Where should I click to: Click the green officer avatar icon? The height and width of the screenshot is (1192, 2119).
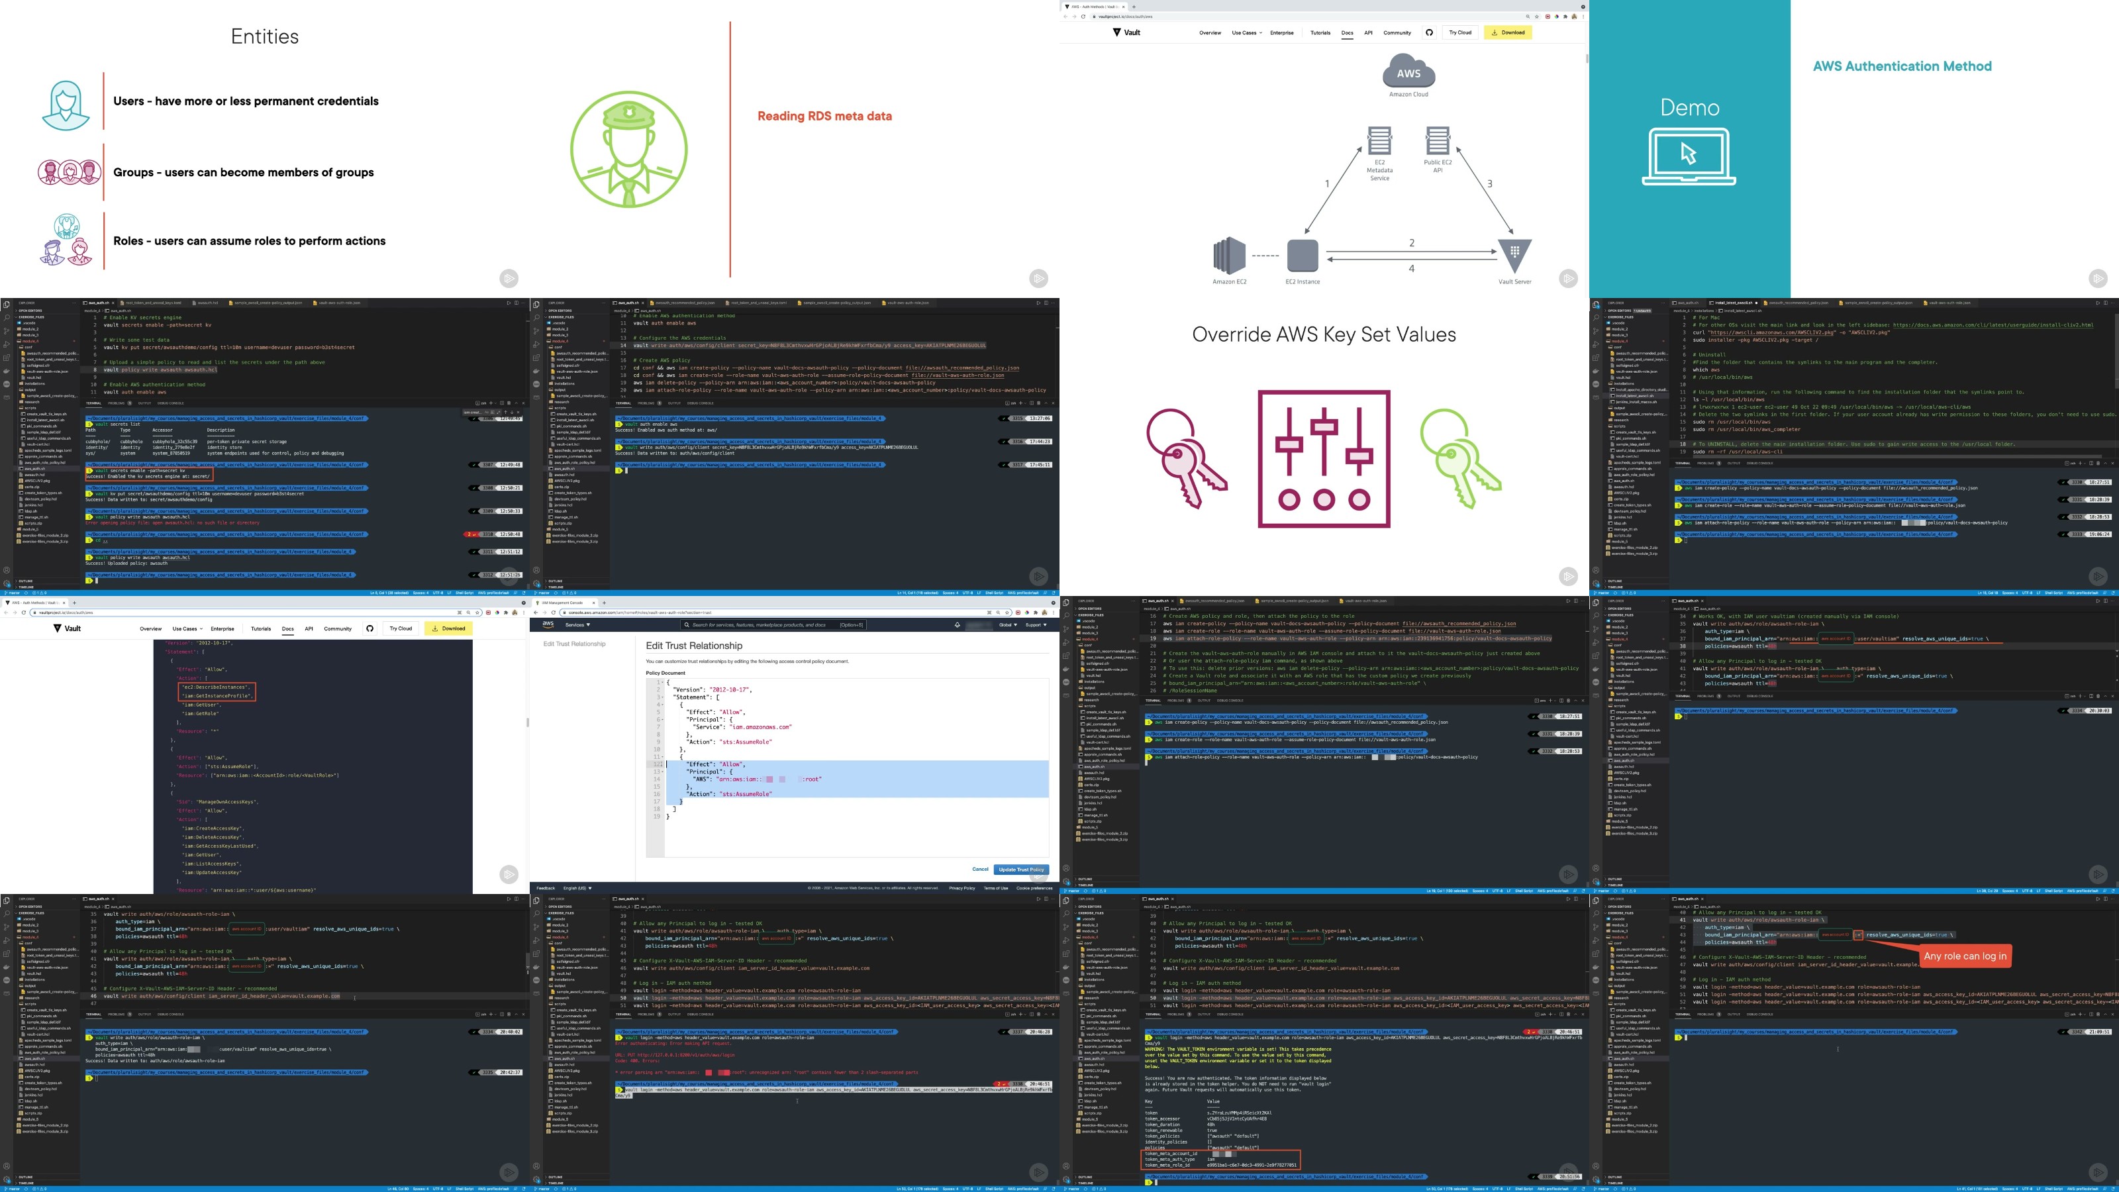coord(629,149)
